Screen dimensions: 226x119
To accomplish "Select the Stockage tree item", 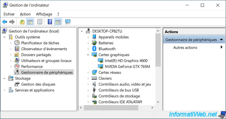I will click(23, 78).
